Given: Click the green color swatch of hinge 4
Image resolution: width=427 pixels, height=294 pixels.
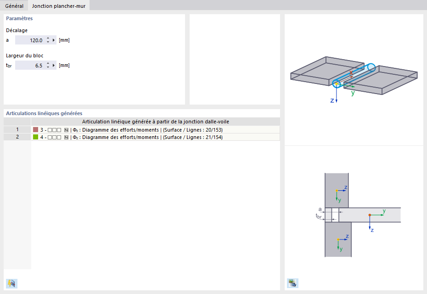Looking at the screenshot, I should 35,137.
